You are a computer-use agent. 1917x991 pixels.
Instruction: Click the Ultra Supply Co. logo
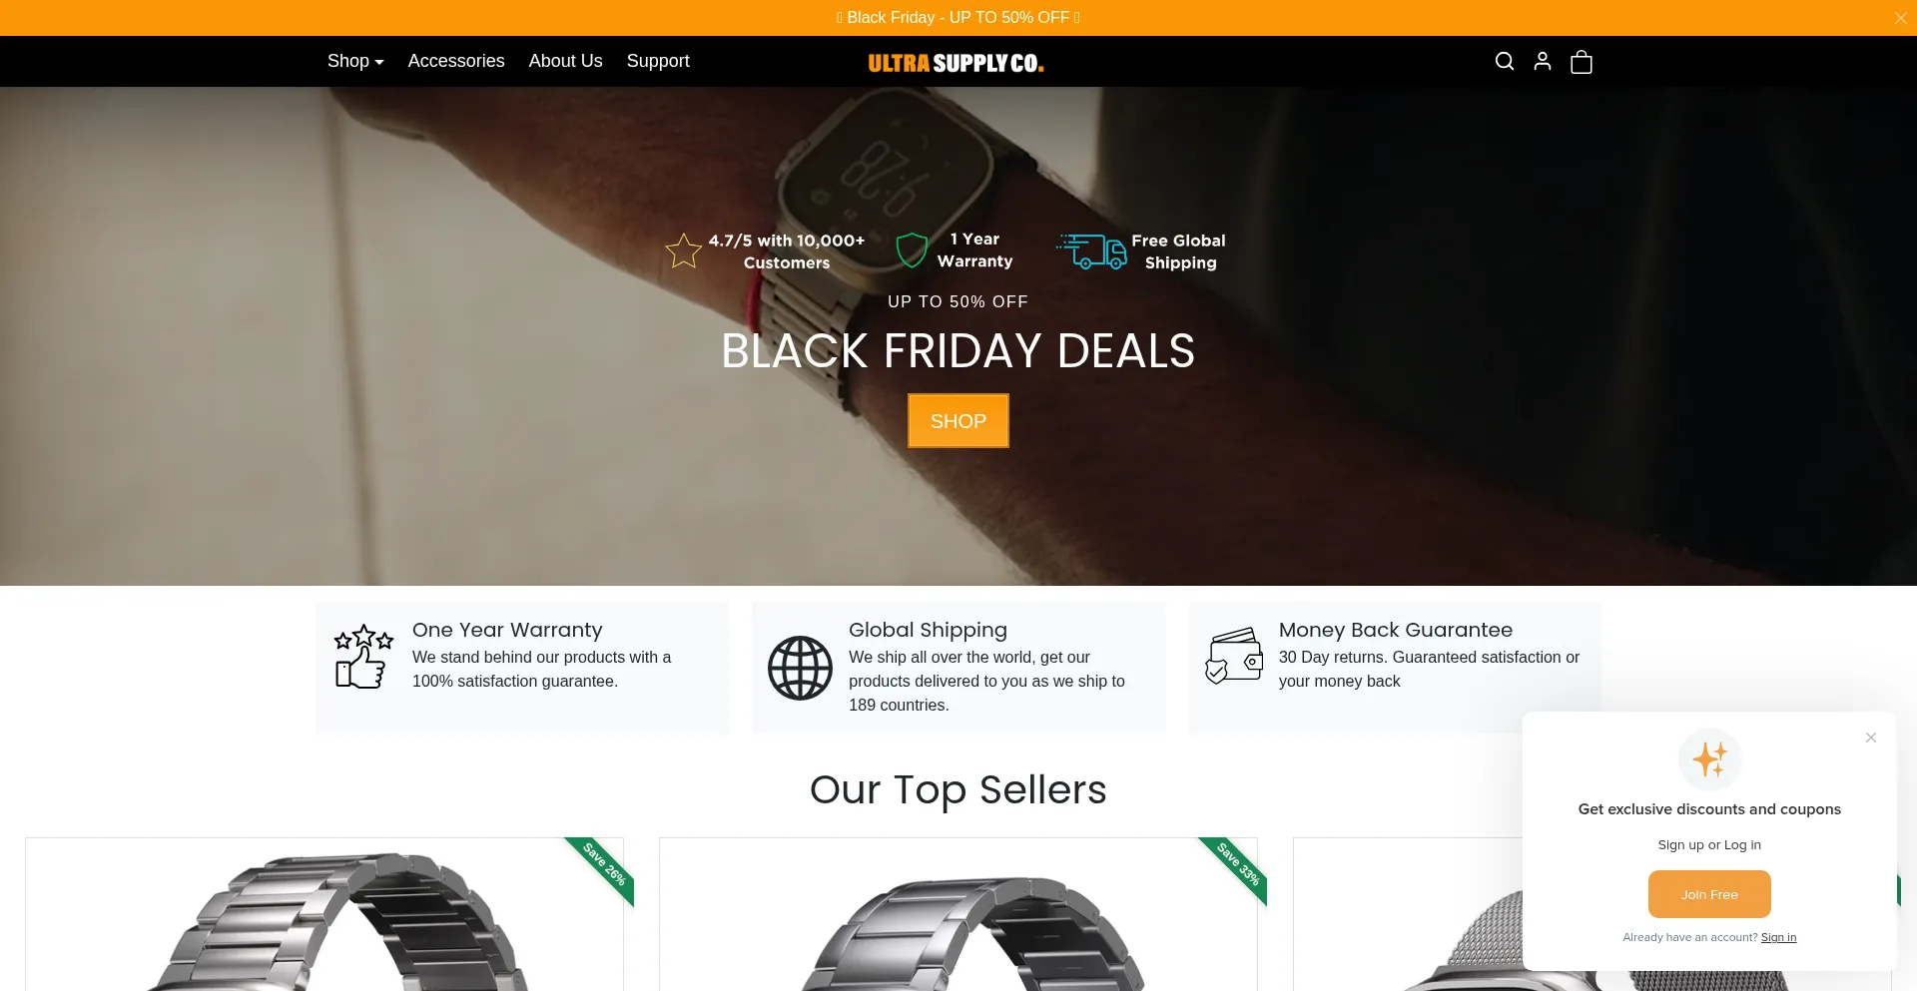tap(957, 63)
